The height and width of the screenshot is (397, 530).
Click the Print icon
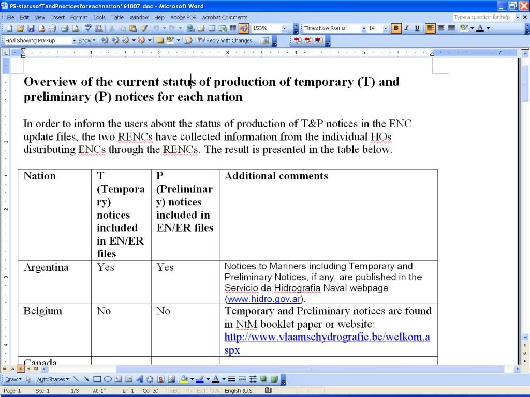pyautogui.click(x=65, y=28)
